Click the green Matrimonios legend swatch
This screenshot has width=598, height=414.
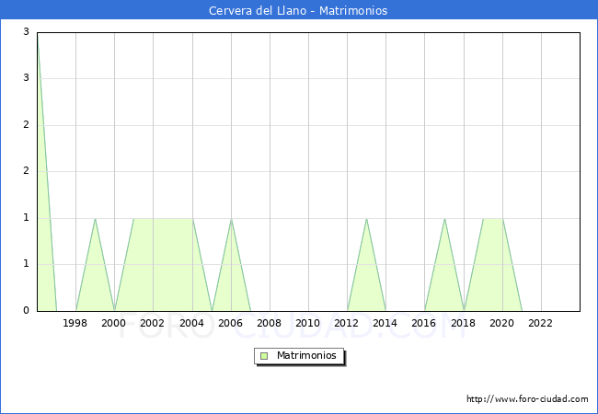pyautogui.click(x=264, y=356)
